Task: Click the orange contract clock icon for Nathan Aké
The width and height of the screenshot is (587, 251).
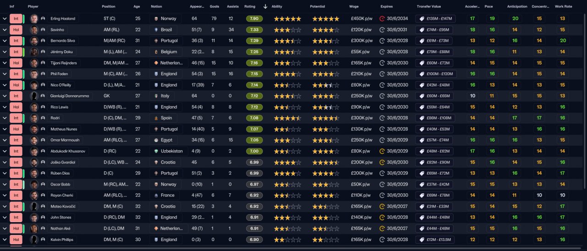Action: point(382,228)
